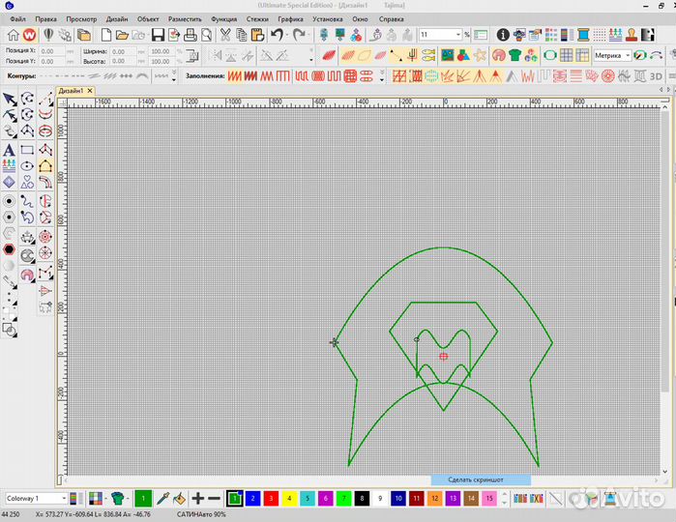Screen dimensions: 676x522
Task: Click the vertical scrollbar down arrow
Action: pyautogui.click(x=664, y=471)
